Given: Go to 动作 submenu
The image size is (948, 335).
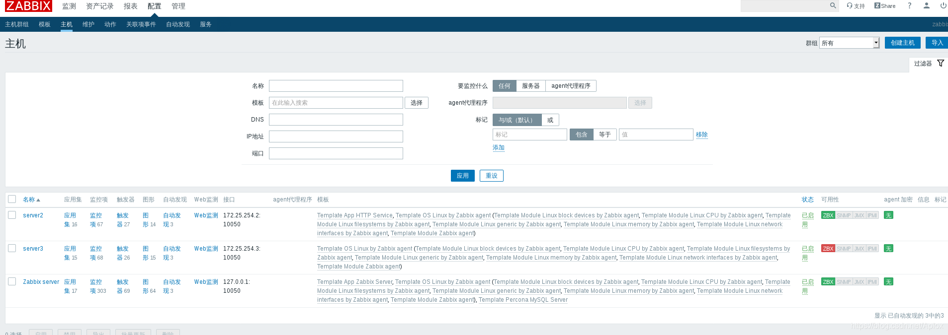Looking at the screenshot, I should pyautogui.click(x=110, y=24).
